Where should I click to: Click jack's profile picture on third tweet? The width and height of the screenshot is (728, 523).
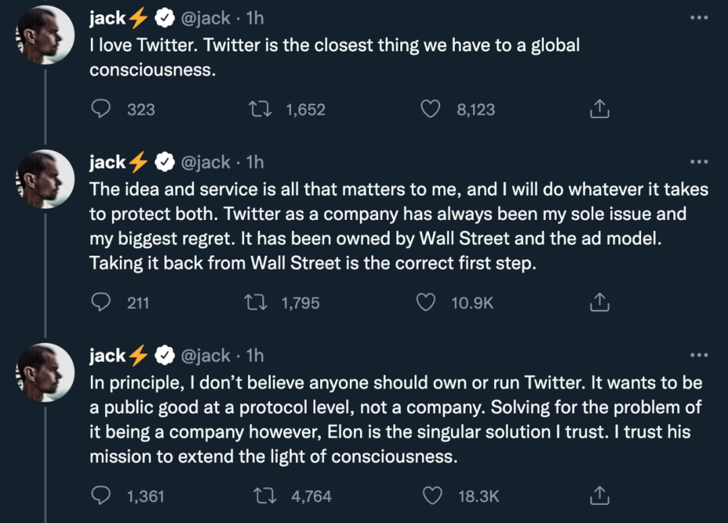(45, 373)
